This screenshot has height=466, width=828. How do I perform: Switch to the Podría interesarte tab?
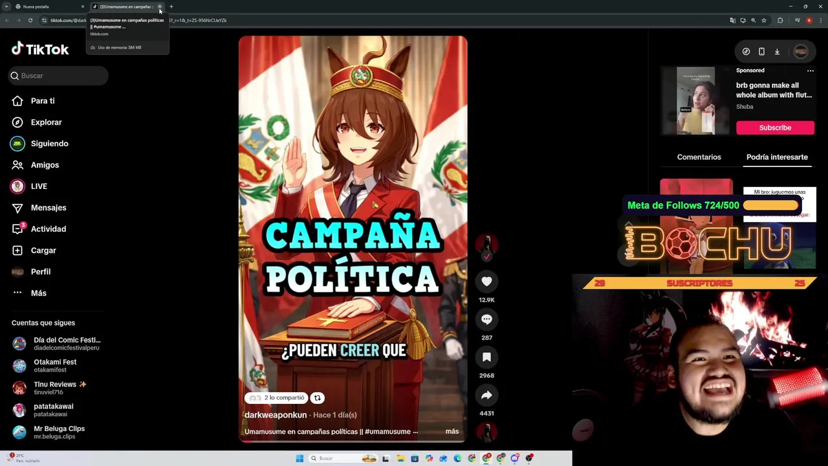tap(777, 157)
